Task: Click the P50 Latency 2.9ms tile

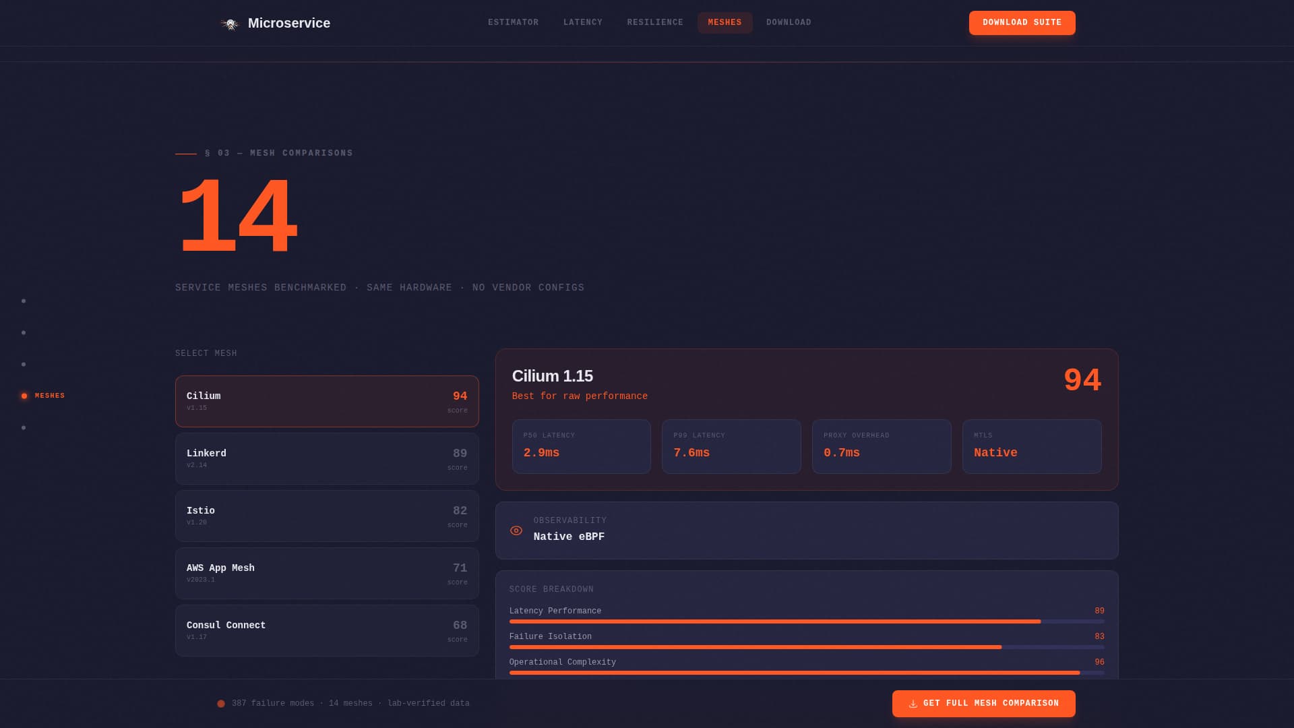Action: 582,446
